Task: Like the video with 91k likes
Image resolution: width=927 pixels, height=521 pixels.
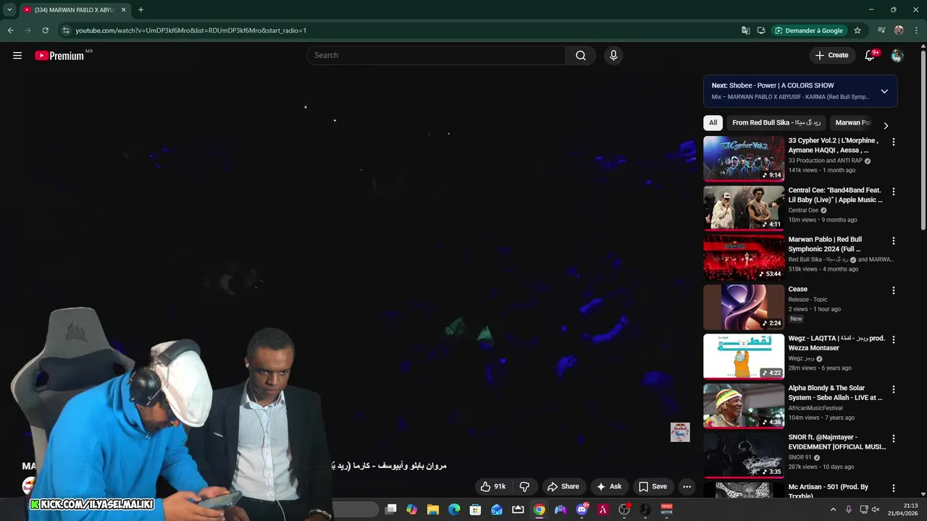Action: (493, 486)
